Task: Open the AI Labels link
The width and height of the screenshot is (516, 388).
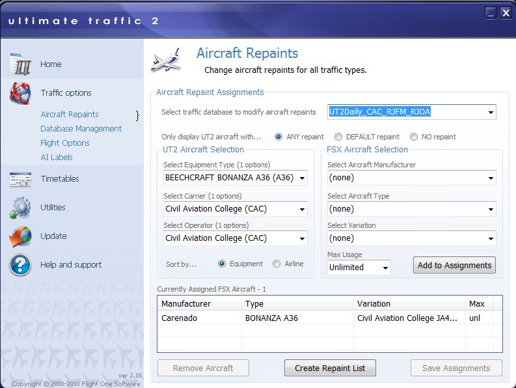Action: click(x=57, y=158)
